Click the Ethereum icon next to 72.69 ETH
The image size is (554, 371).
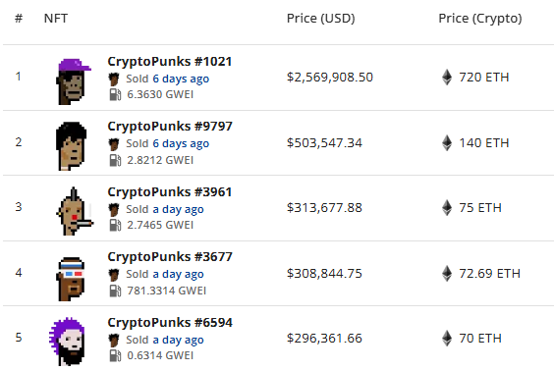click(447, 273)
